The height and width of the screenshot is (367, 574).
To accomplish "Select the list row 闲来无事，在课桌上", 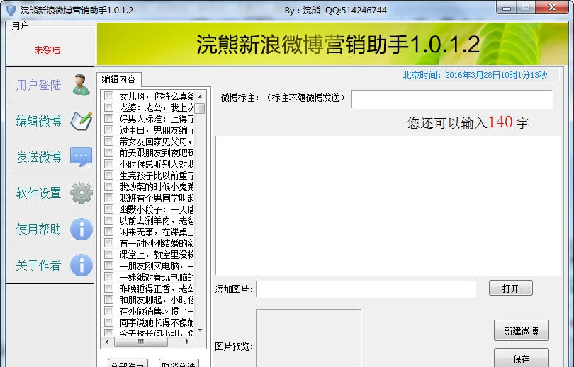I will pos(157,231).
